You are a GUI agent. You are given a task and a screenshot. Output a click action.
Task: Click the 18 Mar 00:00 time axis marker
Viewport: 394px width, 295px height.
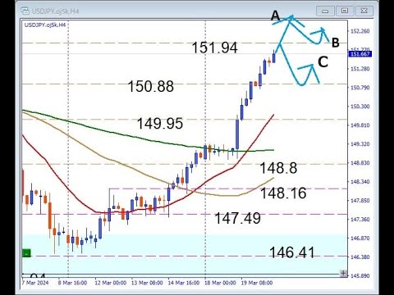tap(220, 283)
